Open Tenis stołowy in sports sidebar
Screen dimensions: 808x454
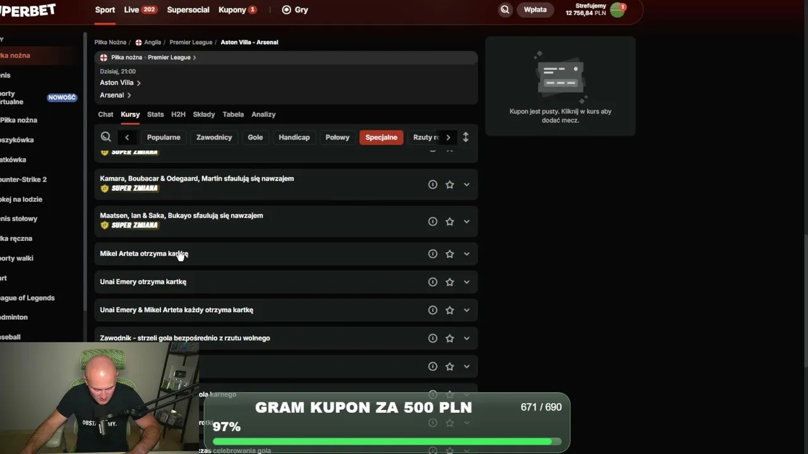[19, 219]
